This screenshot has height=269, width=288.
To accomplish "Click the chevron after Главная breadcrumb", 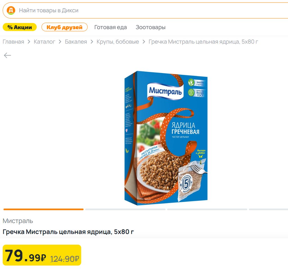I will pyautogui.click(x=29, y=42).
